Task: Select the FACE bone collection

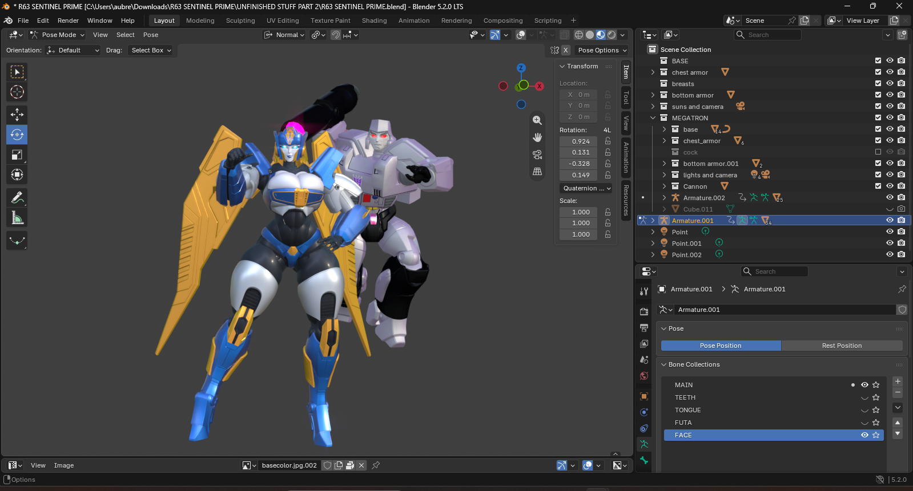Action: point(774,435)
